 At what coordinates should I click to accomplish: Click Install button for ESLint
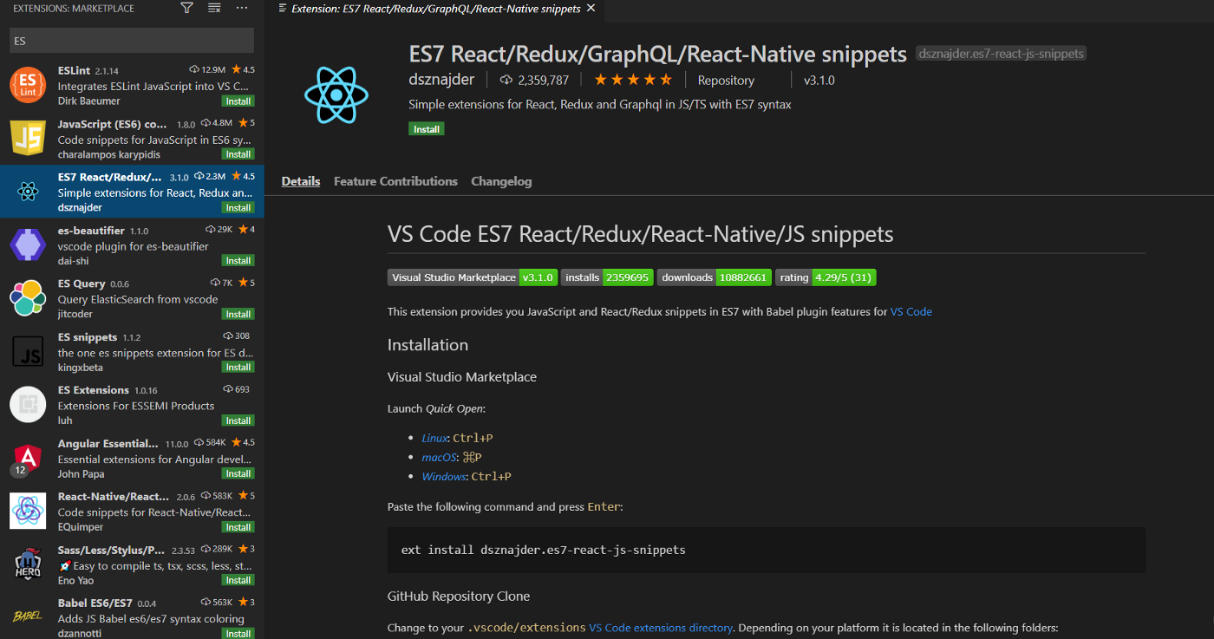[x=238, y=101]
